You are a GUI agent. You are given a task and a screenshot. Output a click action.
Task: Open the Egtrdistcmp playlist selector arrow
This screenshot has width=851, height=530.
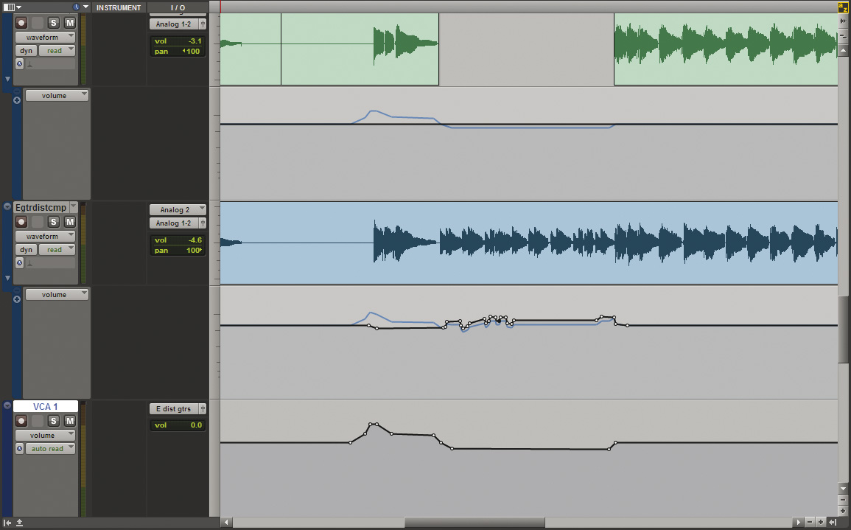coord(73,207)
